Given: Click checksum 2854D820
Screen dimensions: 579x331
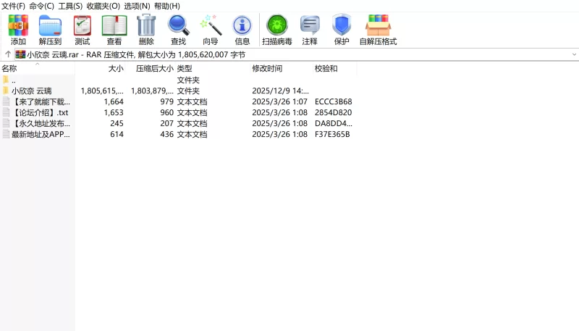Looking at the screenshot, I should click(x=334, y=112).
